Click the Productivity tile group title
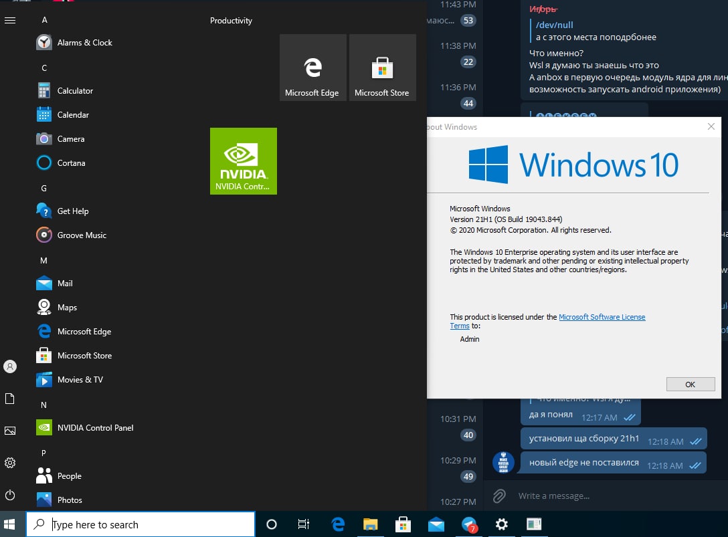 point(231,21)
